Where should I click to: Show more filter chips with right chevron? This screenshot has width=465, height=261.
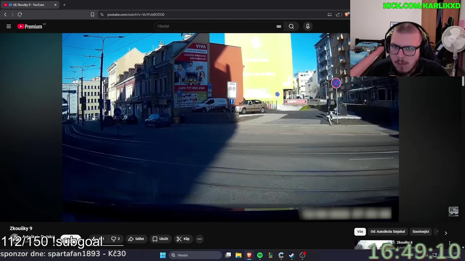(x=446, y=233)
